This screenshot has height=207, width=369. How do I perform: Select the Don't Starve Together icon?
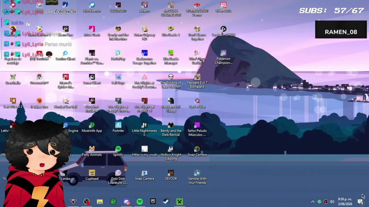[197, 33]
